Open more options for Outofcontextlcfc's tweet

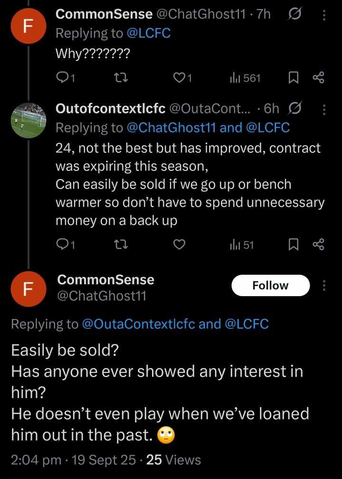tap(324, 109)
